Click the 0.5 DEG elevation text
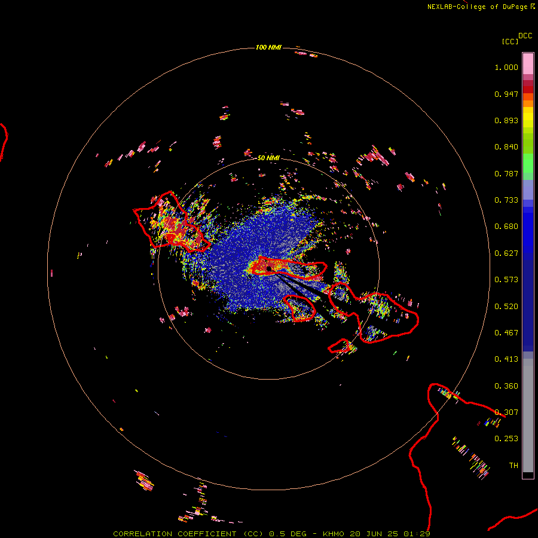 [288, 534]
